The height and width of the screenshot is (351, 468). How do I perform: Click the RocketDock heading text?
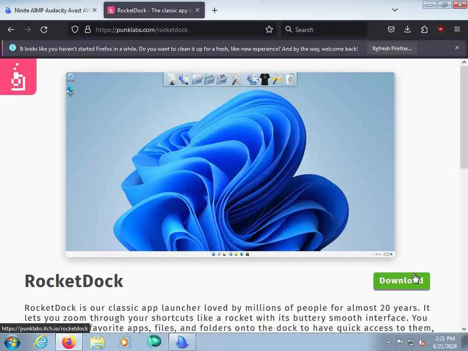click(x=74, y=281)
